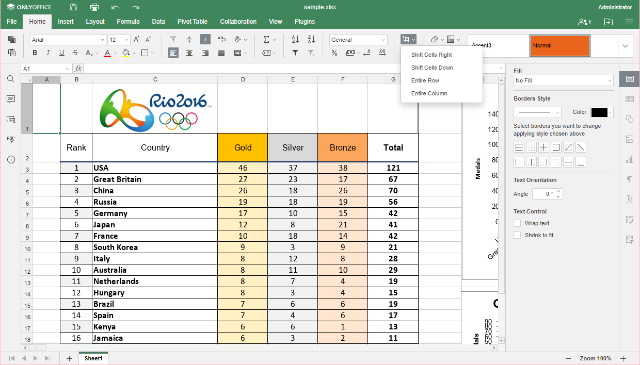Open Comments panel in left sidebar
Viewport: 640px width, 365px height.
click(10, 99)
